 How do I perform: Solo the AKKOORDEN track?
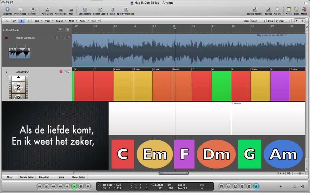pyautogui.click(x=68, y=72)
